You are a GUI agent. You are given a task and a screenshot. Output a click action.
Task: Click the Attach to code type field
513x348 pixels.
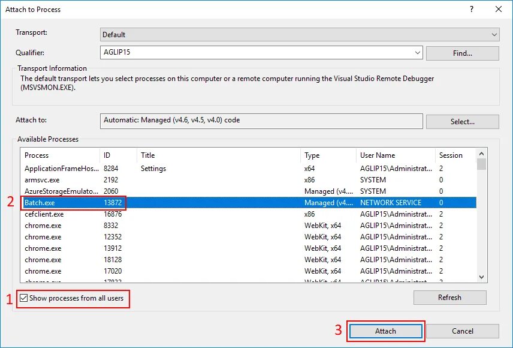point(261,121)
